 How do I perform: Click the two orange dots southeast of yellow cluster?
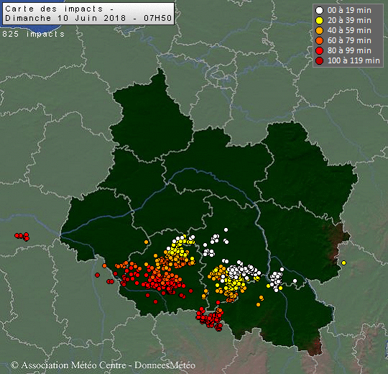[260, 301]
